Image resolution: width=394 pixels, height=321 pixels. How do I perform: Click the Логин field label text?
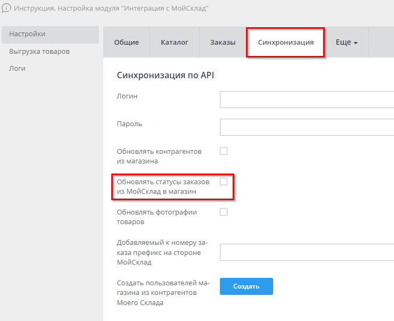click(x=127, y=96)
